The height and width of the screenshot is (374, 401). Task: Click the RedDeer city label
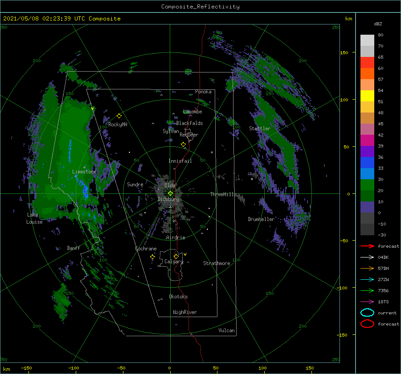[189, 135]
